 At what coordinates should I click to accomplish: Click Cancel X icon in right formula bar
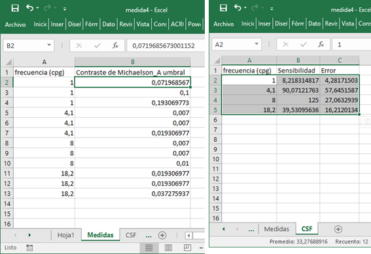tap(285, 45)
